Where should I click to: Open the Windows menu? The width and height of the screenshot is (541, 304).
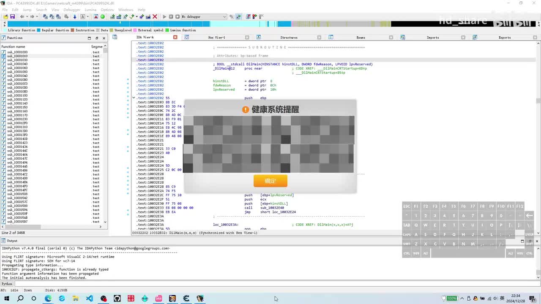tap(126, 10)
